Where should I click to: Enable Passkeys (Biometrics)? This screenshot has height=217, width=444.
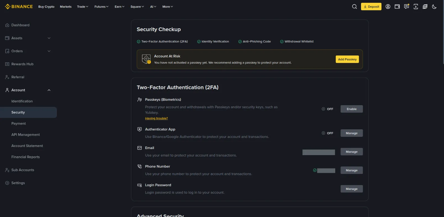click(x=352, y=109)
